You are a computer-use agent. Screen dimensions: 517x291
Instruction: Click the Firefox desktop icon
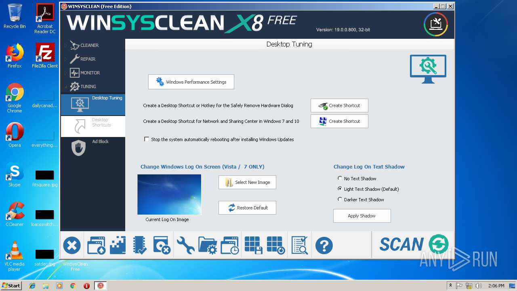coord(15,56)
